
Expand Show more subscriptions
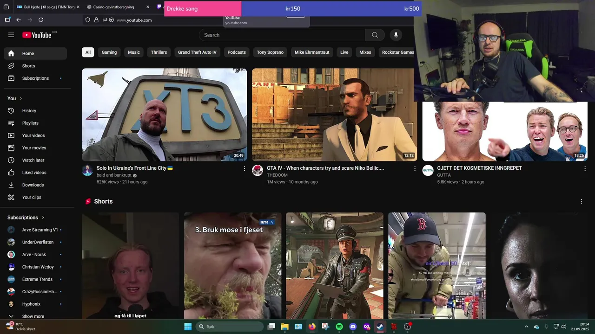pos(35,316)
